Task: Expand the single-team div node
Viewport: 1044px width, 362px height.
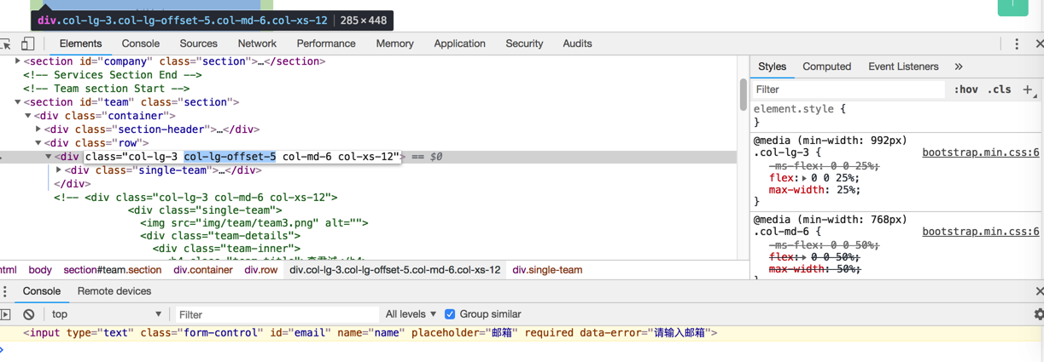Action: click(x=59, y=170)
